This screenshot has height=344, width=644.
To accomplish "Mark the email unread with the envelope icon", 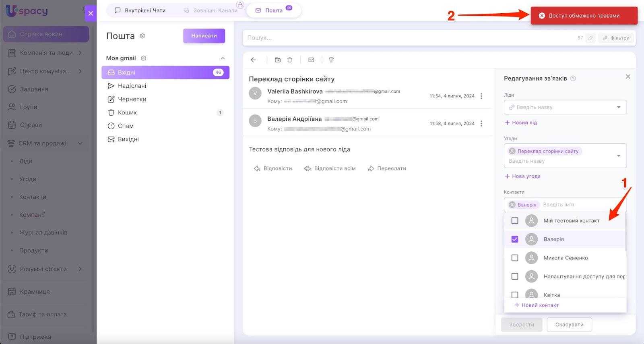I will coord(311,60).
